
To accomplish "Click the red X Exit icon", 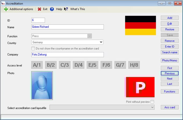I will (x=39, y=9).
